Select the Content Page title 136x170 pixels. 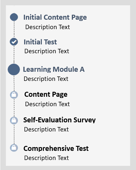[46, 94]
